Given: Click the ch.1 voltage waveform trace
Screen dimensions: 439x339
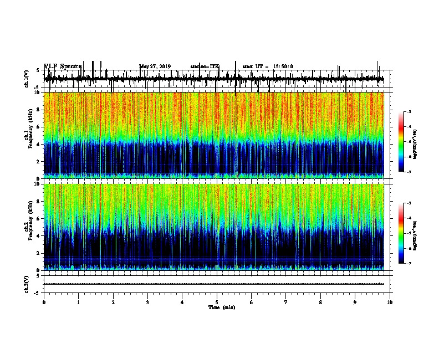Looking at the screenshot, I should 214,79.
